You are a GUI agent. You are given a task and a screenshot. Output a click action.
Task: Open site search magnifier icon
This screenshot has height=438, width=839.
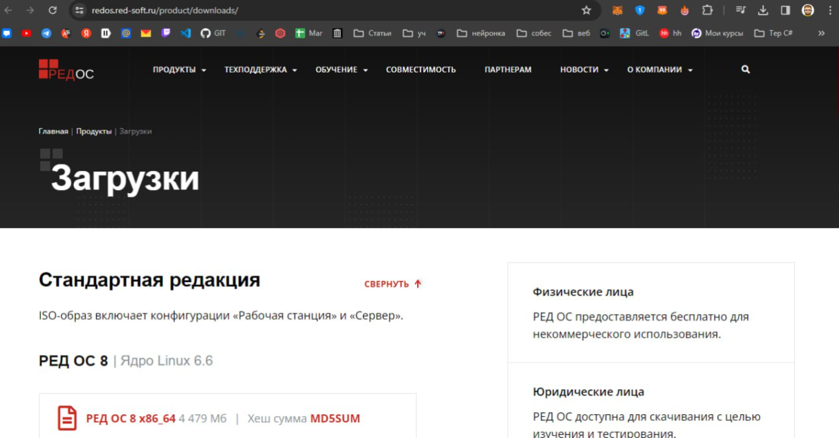pyautogui.click(x=745, y=69)
